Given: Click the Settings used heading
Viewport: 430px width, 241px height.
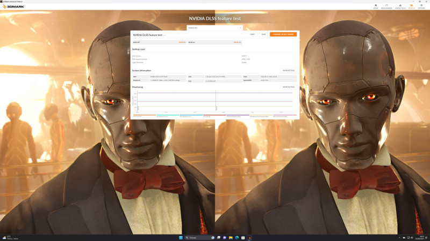Looking at the screenshot, I should [x=139, y=49].
